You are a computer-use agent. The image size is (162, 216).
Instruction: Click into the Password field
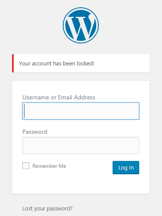[x=81, y=145]
